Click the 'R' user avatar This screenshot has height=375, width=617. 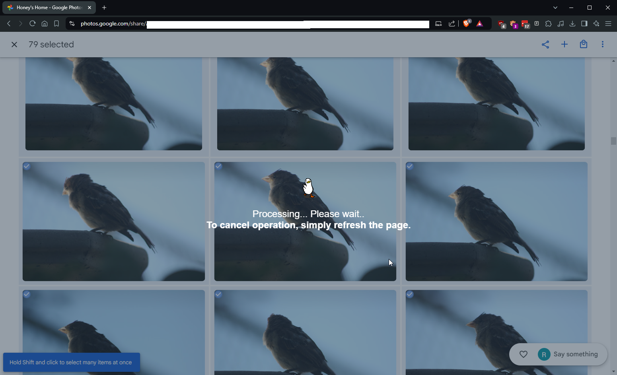click(x=544, y=354)
